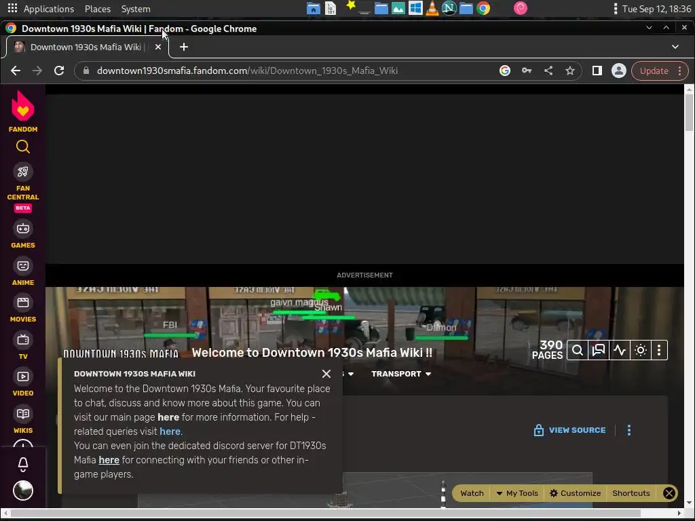
Task: Click the Netscape panel icon
Action: coord(449,8)
